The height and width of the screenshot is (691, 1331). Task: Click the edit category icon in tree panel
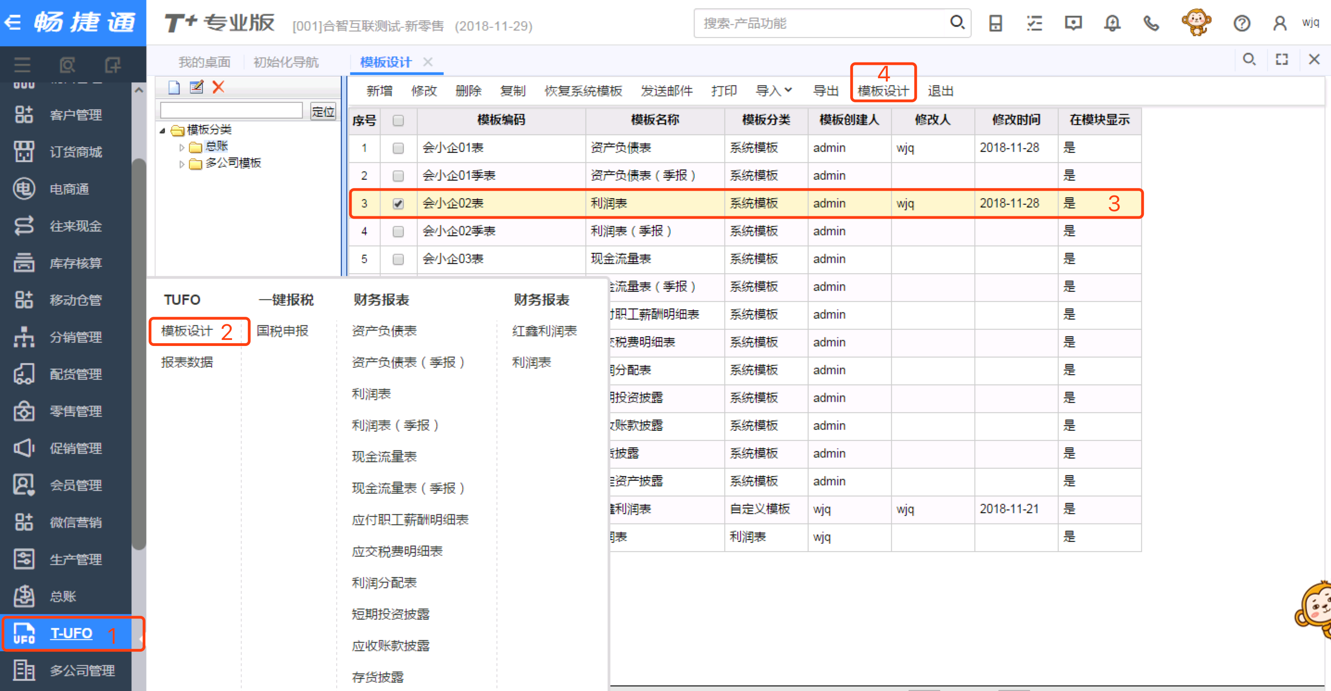[x=196, y=87]
